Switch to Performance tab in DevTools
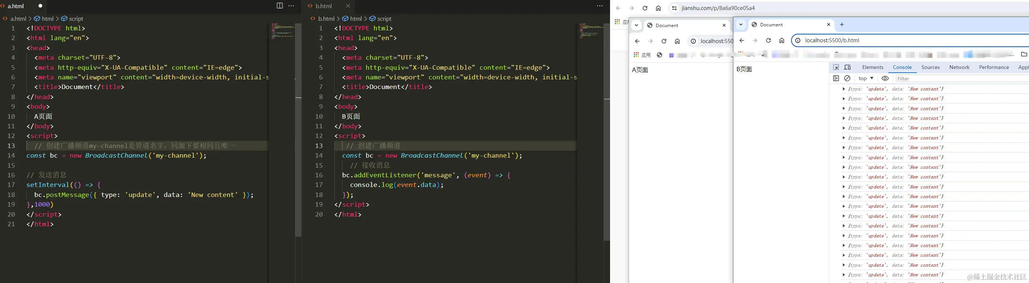Image resolution: width=1029 pixels, height=283 pixels. [994, 68]
